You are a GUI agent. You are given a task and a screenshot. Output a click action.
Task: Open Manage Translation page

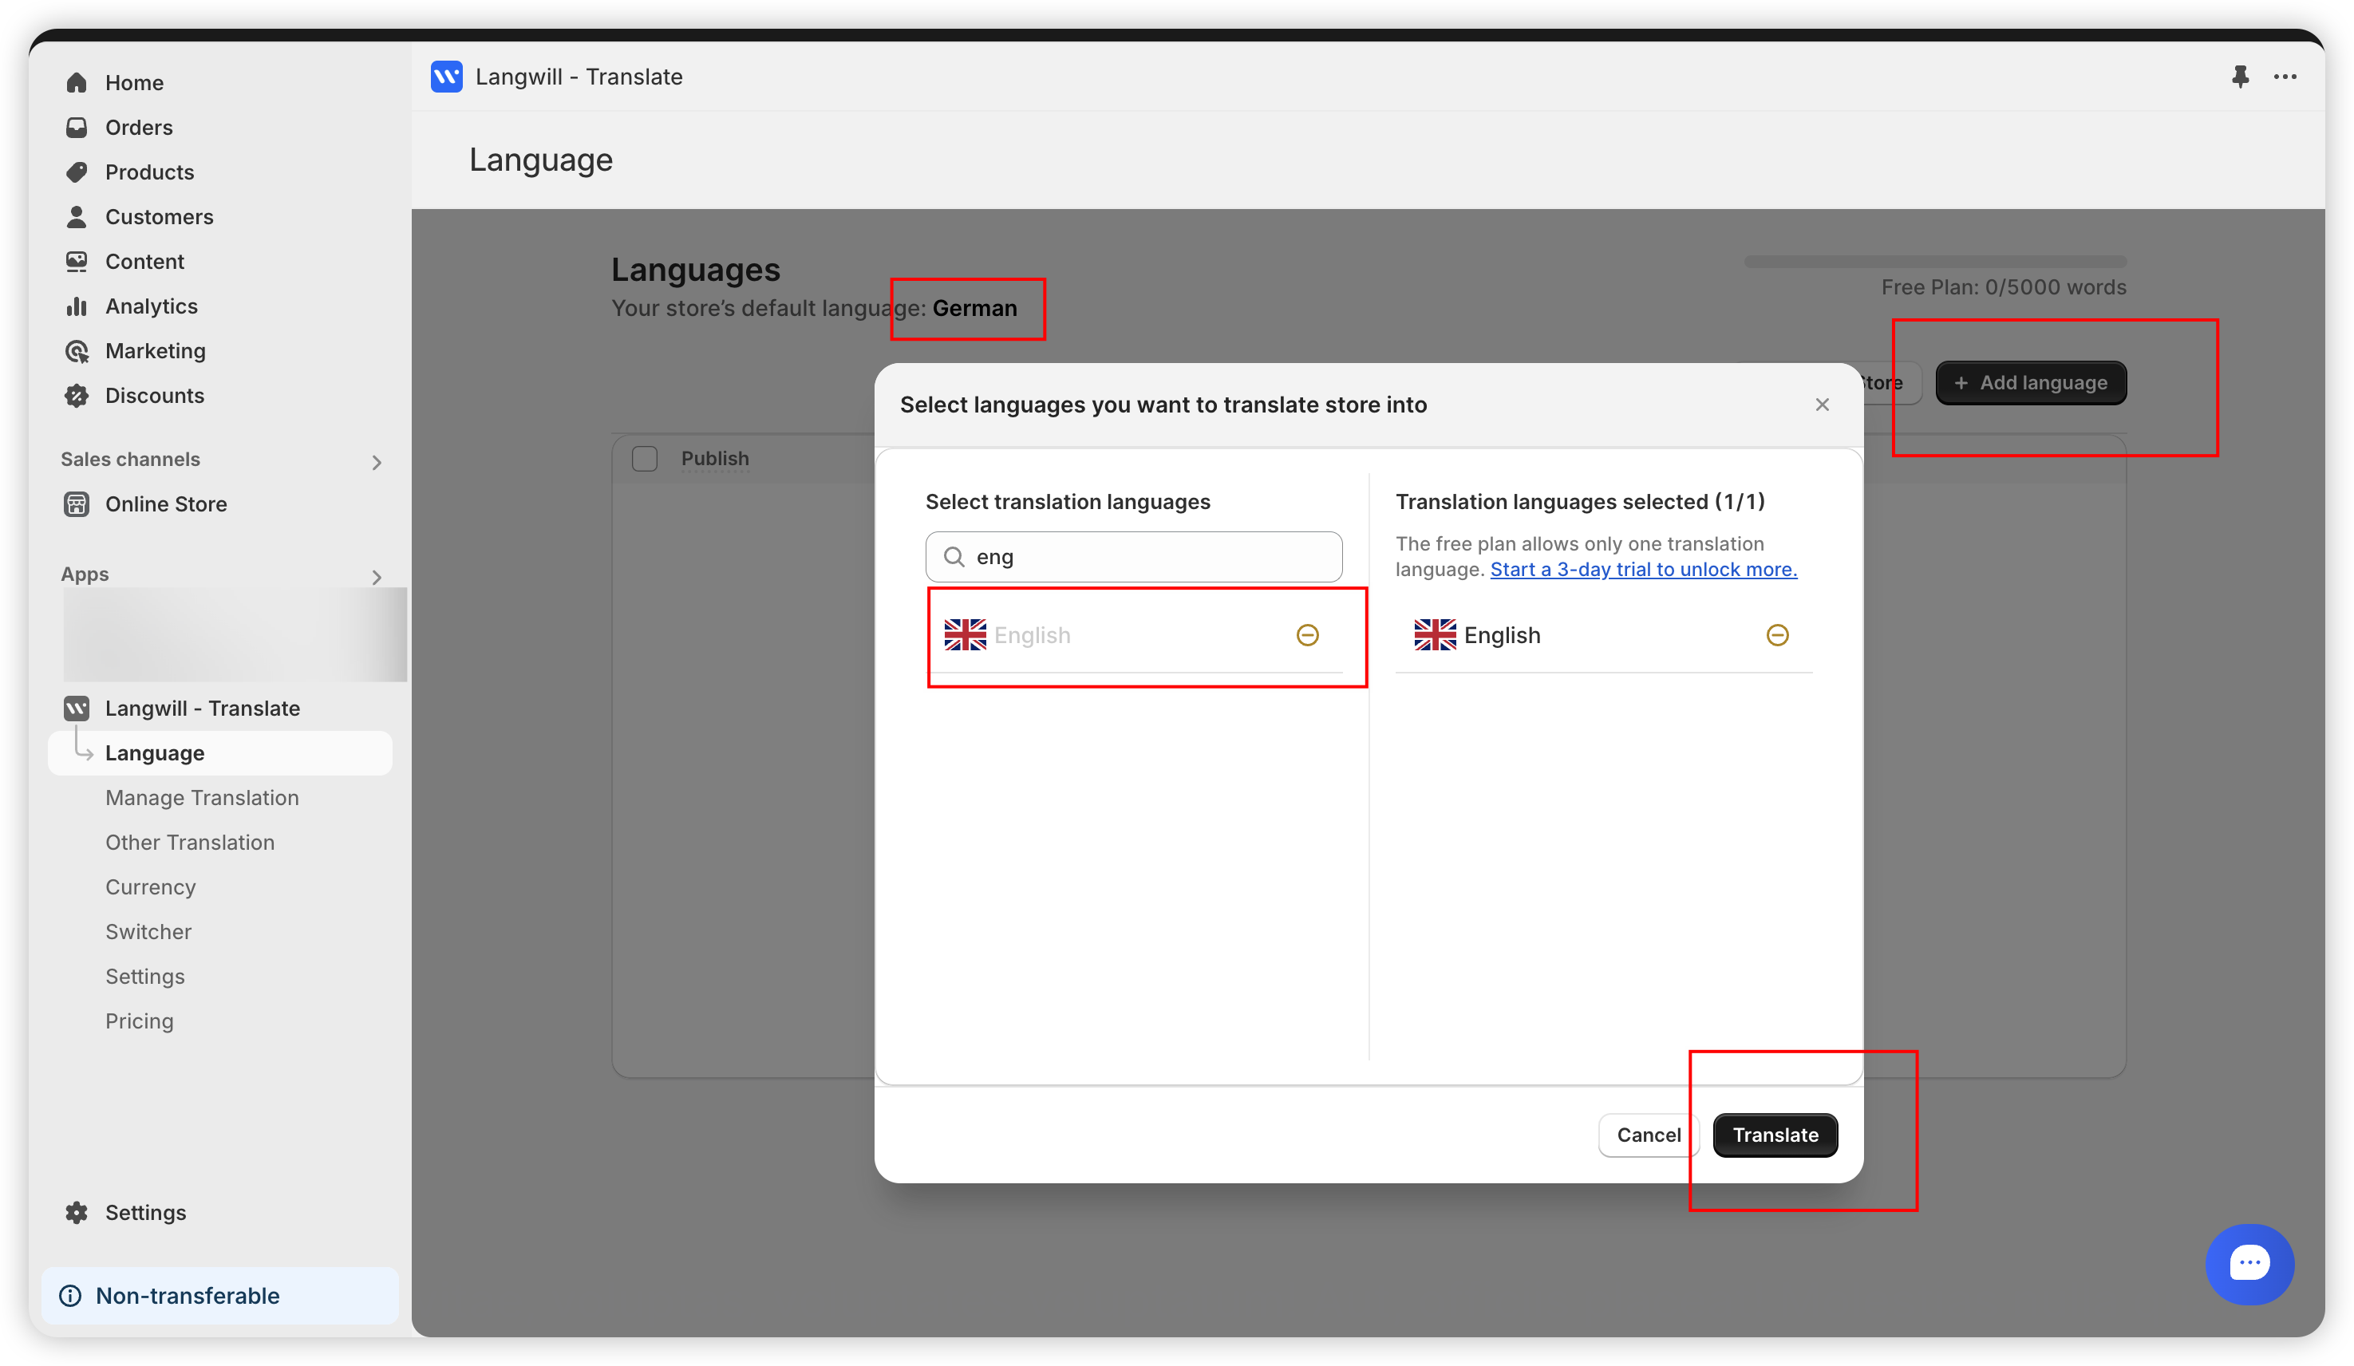point(202,798)
